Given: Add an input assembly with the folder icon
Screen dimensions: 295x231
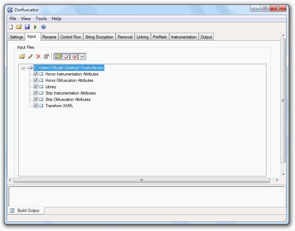Looking at the screenshot, I should [x=22, y=56].
